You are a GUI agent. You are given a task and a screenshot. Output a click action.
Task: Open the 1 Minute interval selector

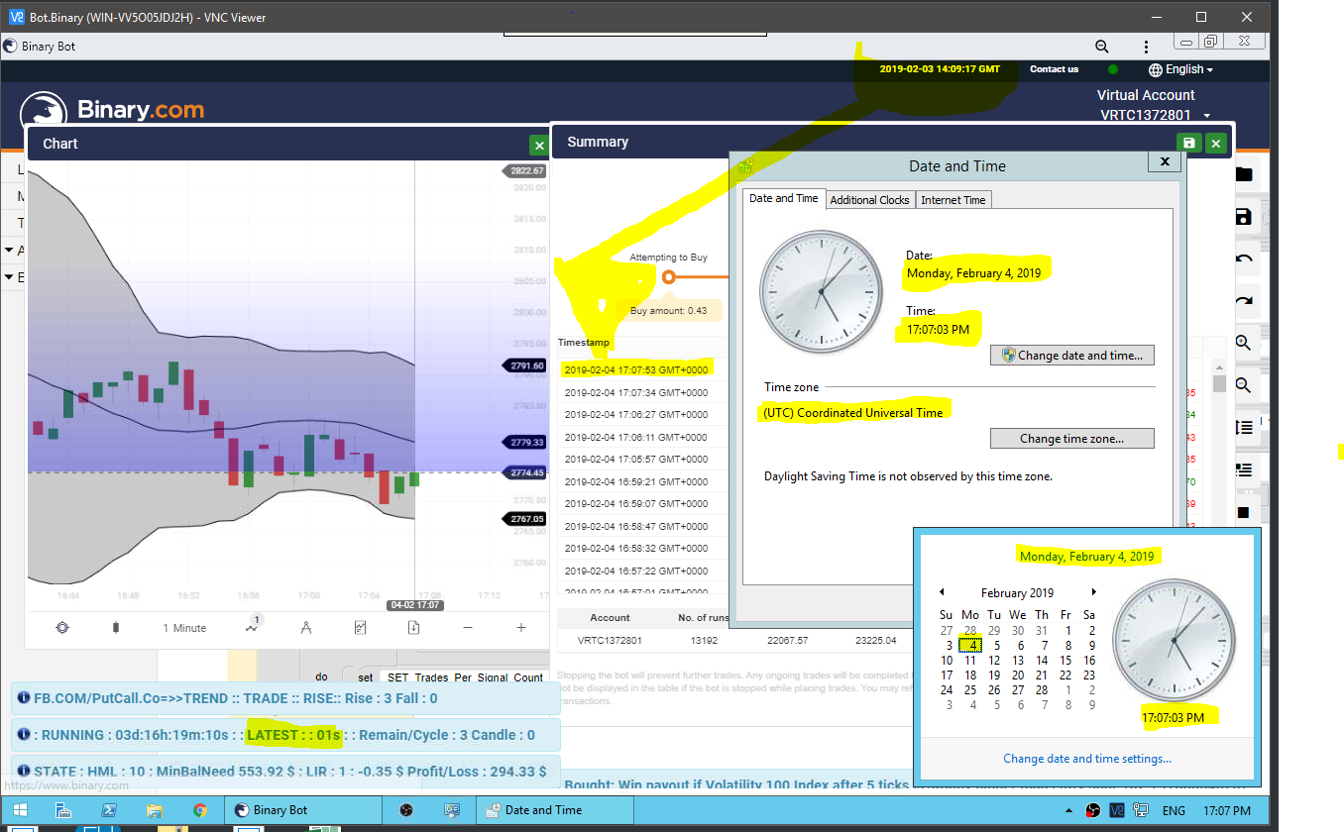[184, 628]
